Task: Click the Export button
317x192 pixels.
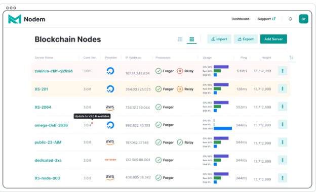Action: [x=246, y=39]
